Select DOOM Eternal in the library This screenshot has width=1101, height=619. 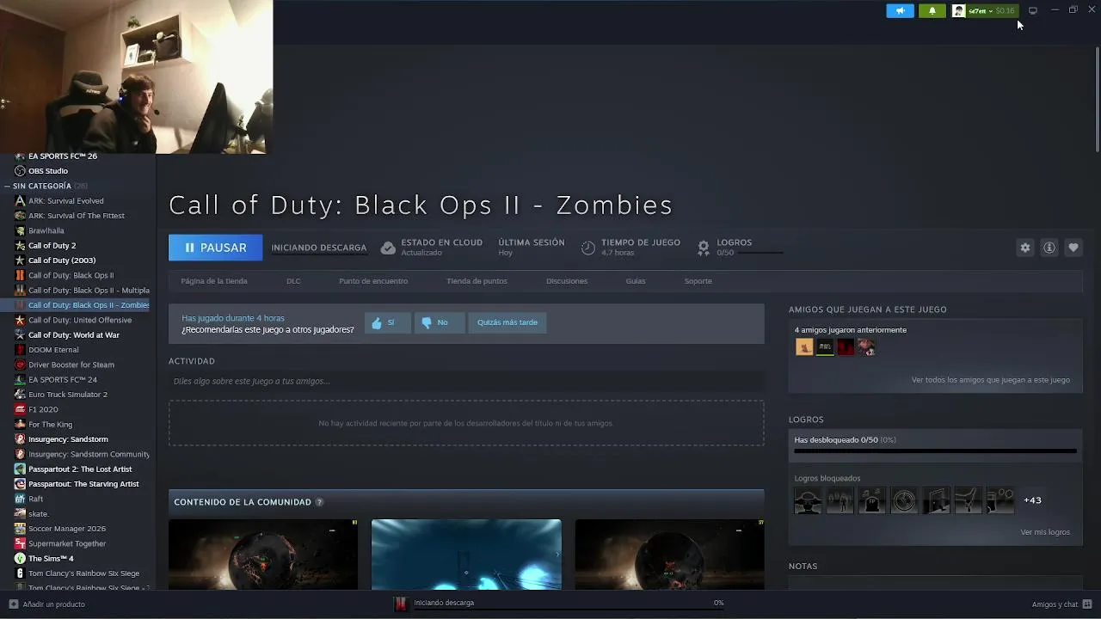pyautogui.click(x=53, y=350)
